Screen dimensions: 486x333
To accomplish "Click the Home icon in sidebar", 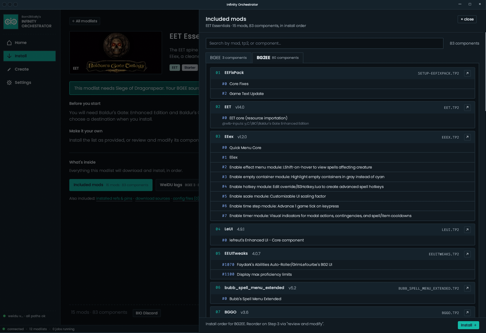I will [x=9, y=42].
